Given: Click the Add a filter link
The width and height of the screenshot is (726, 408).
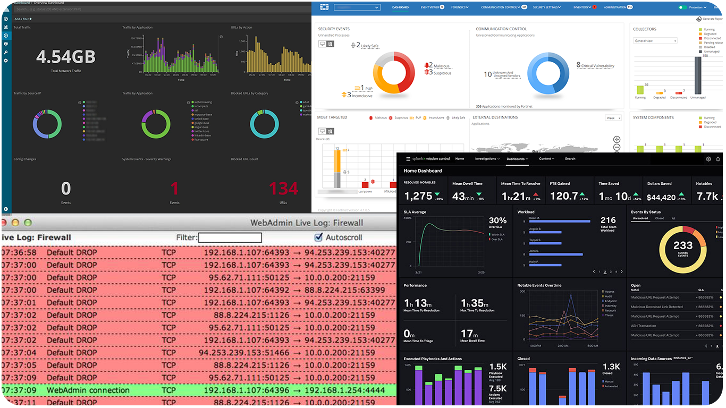Looking at the screenshot, I should point(23,19).
